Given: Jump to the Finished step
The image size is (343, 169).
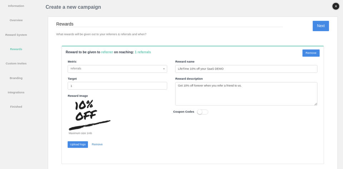Looking at the screenshot, I should (x=16, y=107).
